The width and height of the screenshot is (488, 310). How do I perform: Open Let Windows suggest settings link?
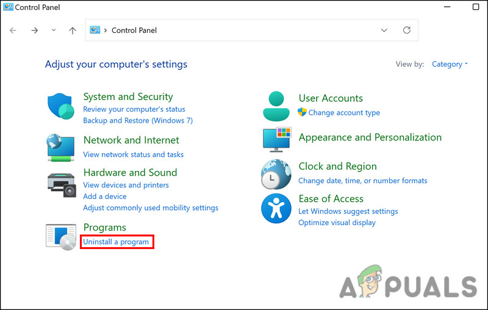click(348, 211)
